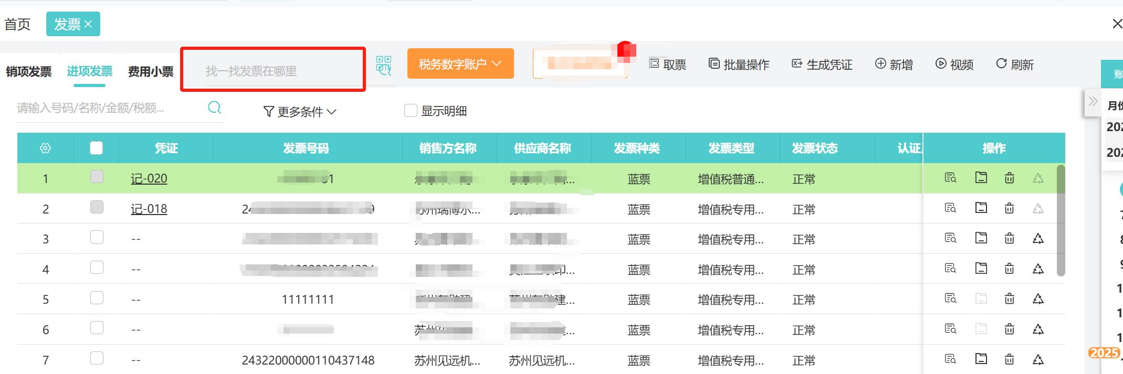Expand the 更多条件 filter options

[299, 112]
